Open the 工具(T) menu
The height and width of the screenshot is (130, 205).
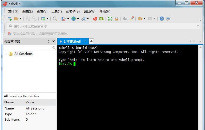point(57,11)
